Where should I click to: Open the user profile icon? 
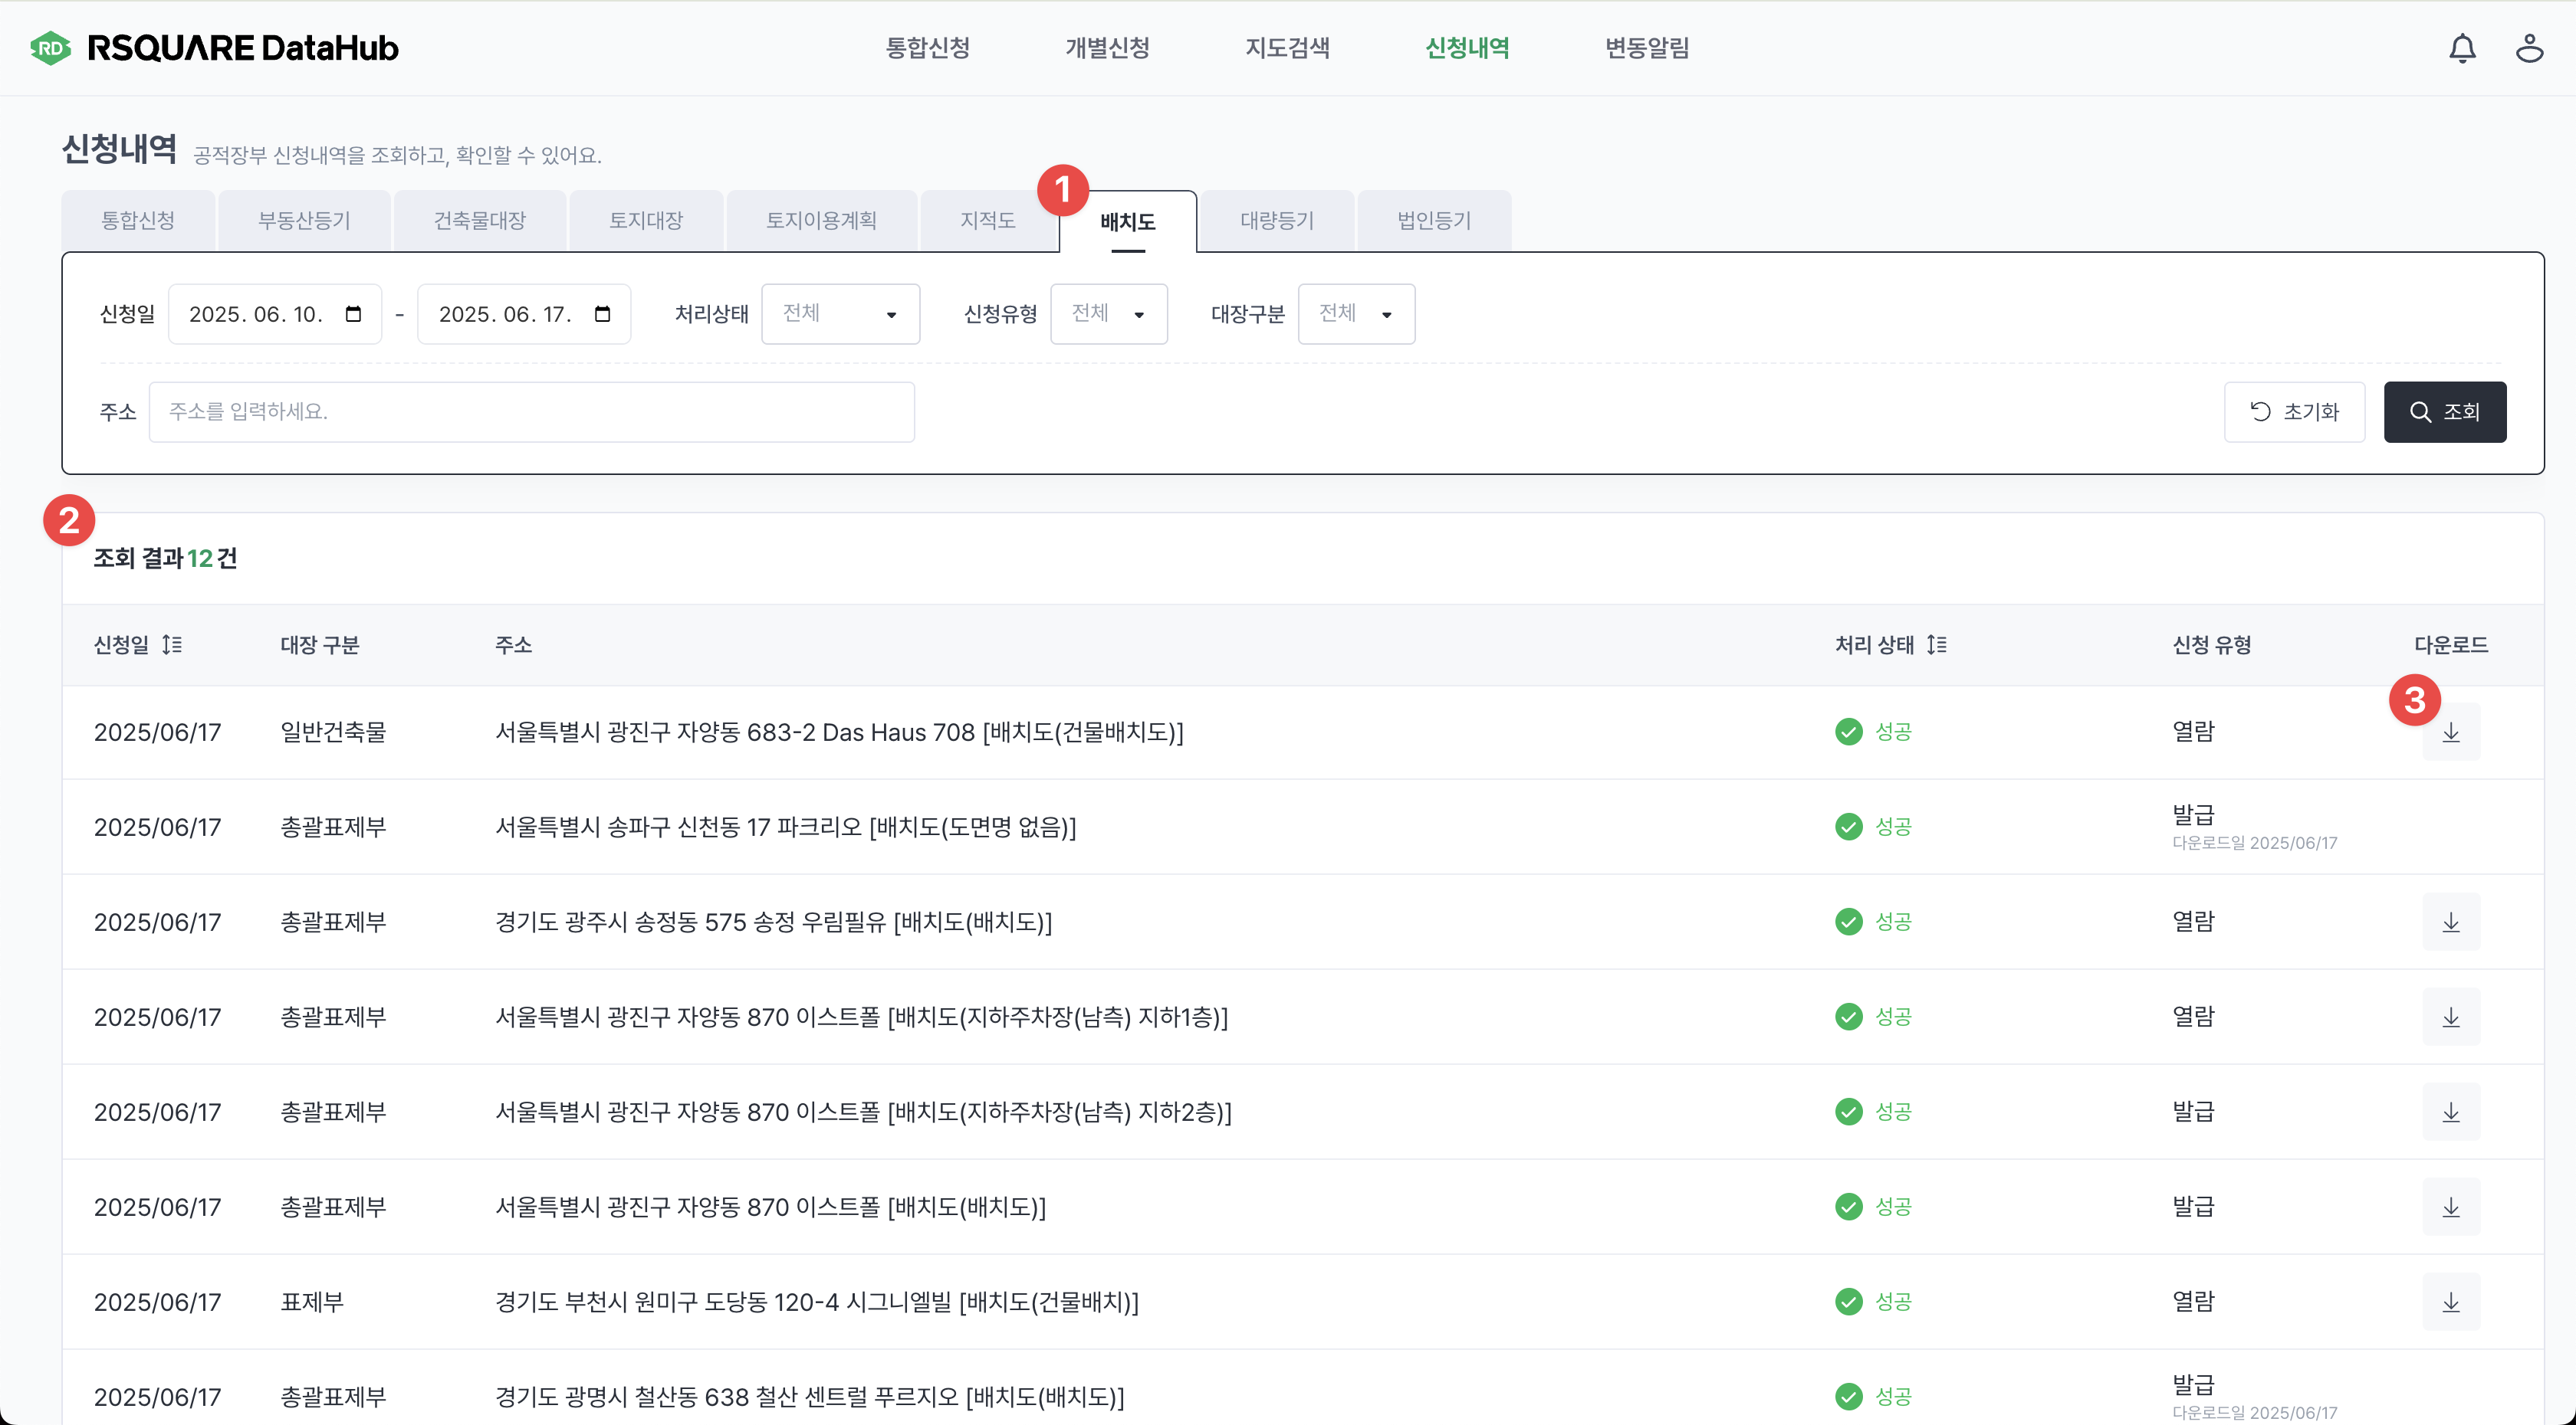click(x=2529, y=48)
